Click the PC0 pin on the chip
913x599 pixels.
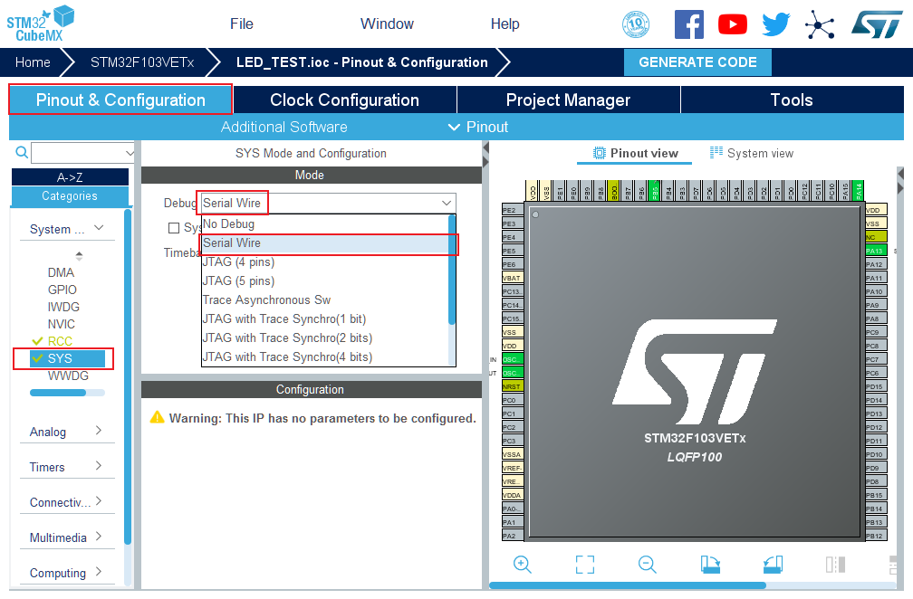[x=513, y=400]
